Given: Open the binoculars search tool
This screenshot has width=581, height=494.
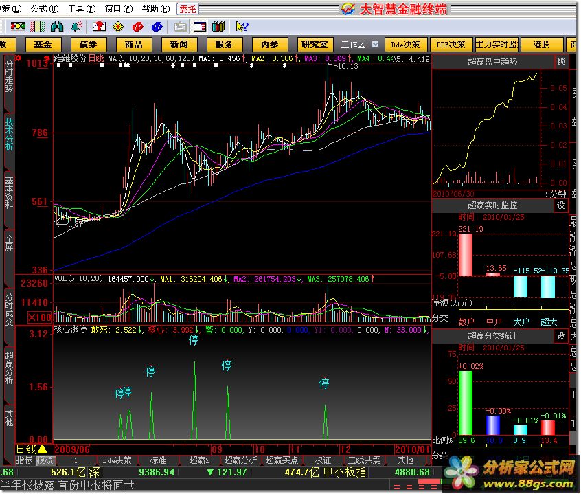Looking at the screenshot, I should [x=57, y=26].
